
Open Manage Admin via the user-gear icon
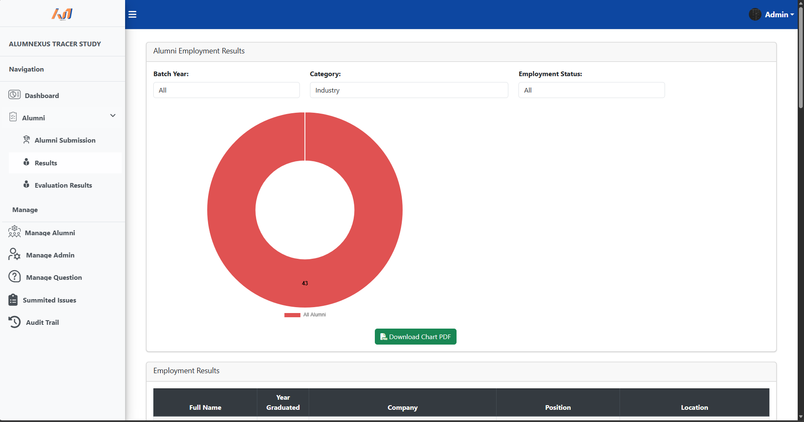click(x=14, y=254)
